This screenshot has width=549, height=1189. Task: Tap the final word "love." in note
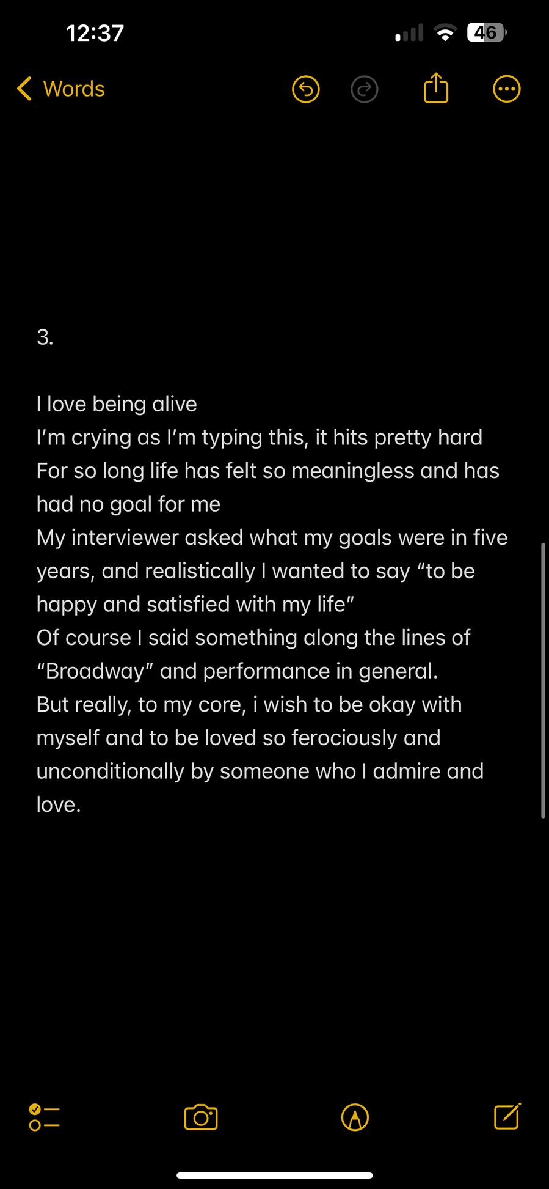[59, 805]
